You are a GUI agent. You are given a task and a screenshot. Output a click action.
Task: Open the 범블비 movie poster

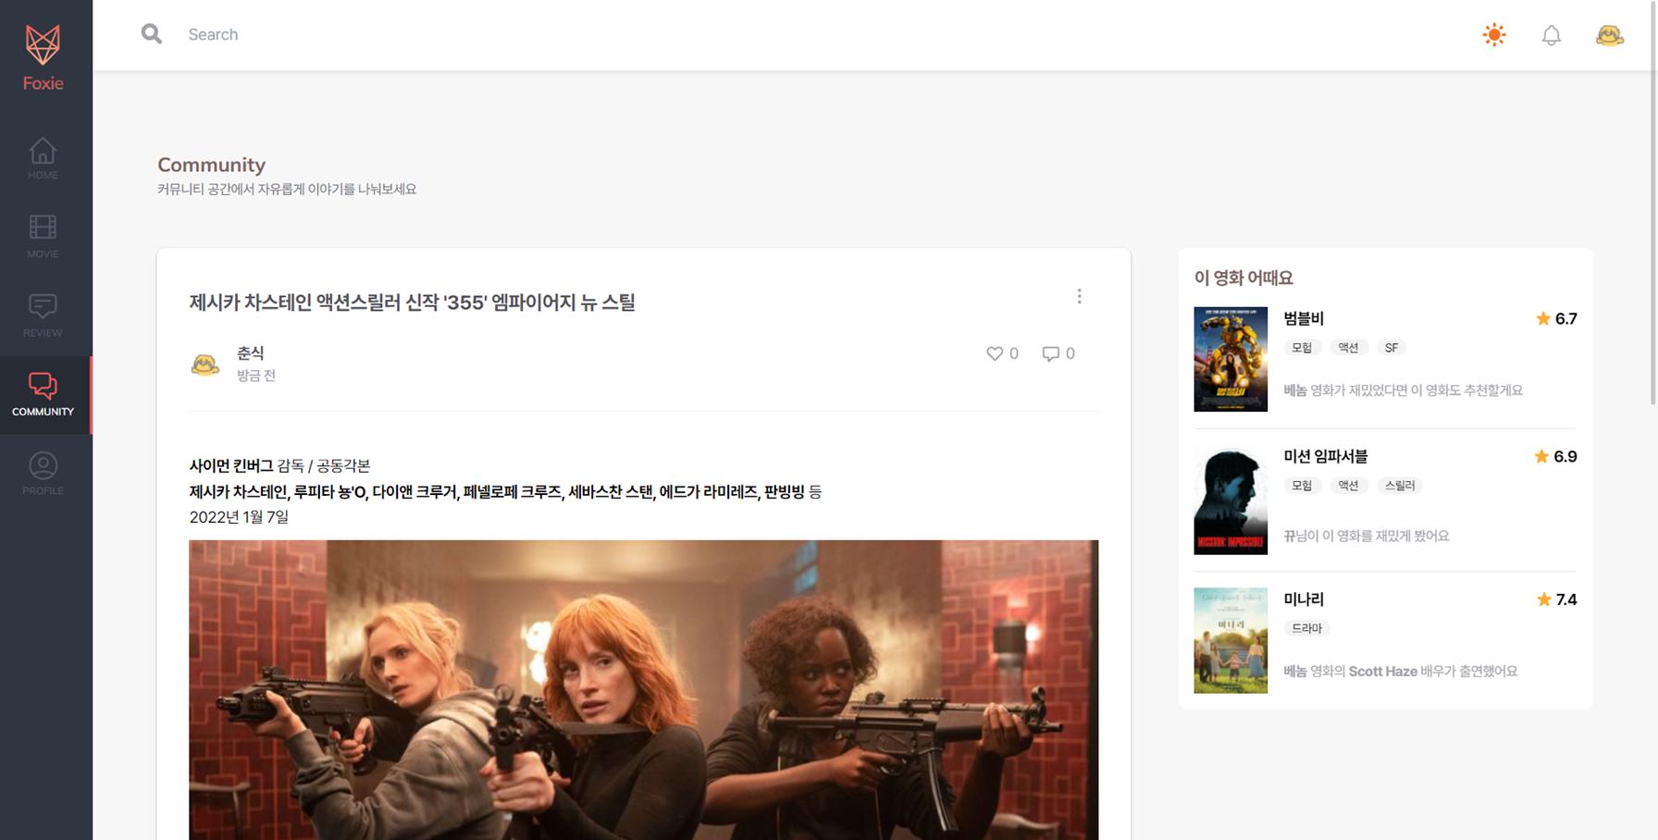point(1231,359)
